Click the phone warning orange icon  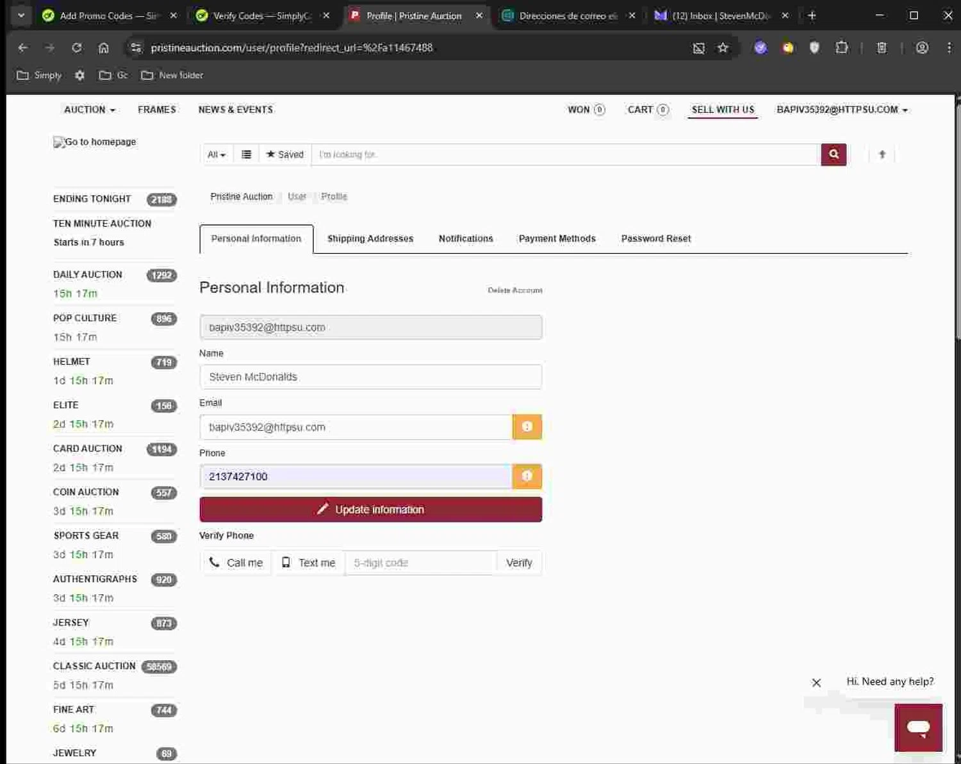tap(527, 476)
